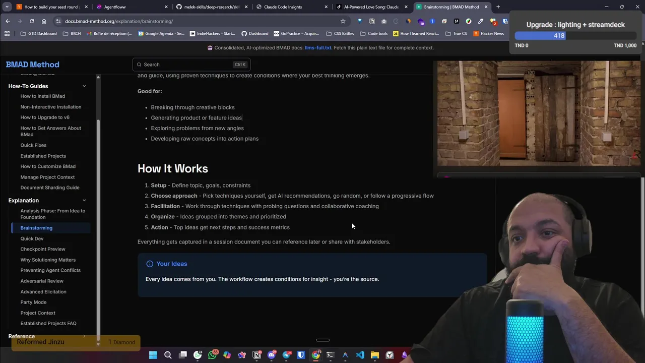Open How to Upgrade to v6
Screen dimensions: 645x363
(45, 117)
